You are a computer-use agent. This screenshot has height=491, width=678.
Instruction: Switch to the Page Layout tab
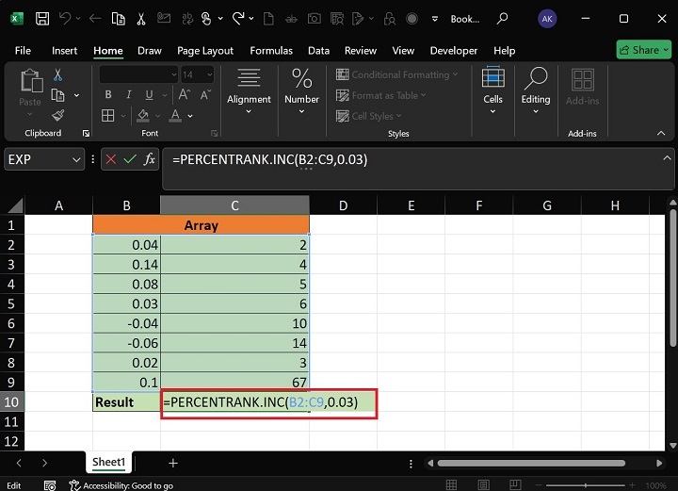(x=205, y=50)
